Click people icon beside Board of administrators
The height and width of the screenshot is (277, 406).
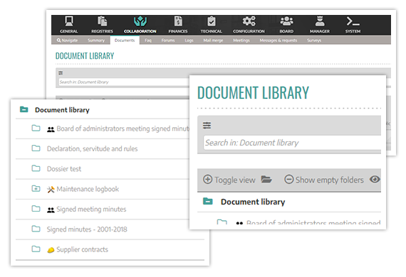[51, 129]
